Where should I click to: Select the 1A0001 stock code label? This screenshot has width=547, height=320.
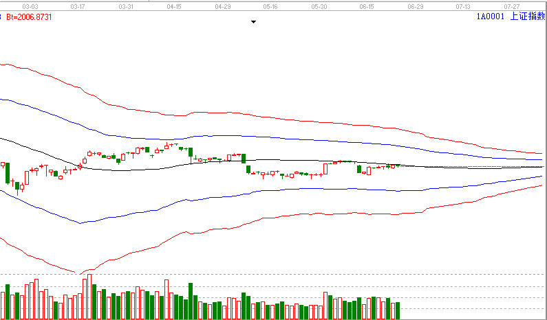[x=490, y=17]
